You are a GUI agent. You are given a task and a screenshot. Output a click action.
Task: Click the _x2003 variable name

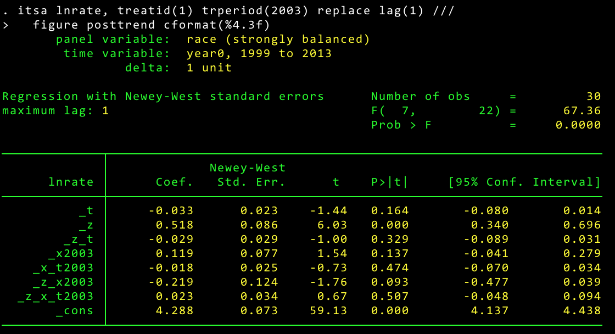pyautogui.click(x=71, y=253)
